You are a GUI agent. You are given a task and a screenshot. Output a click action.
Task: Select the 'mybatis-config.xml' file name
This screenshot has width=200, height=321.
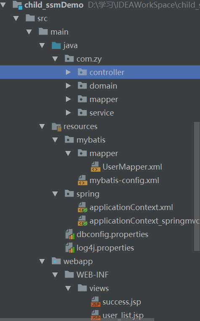click(x=124, y=181)
